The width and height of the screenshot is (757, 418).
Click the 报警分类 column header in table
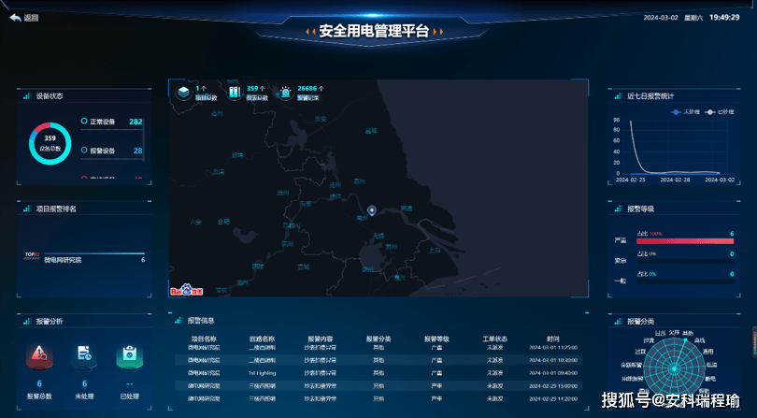[378, 339]
